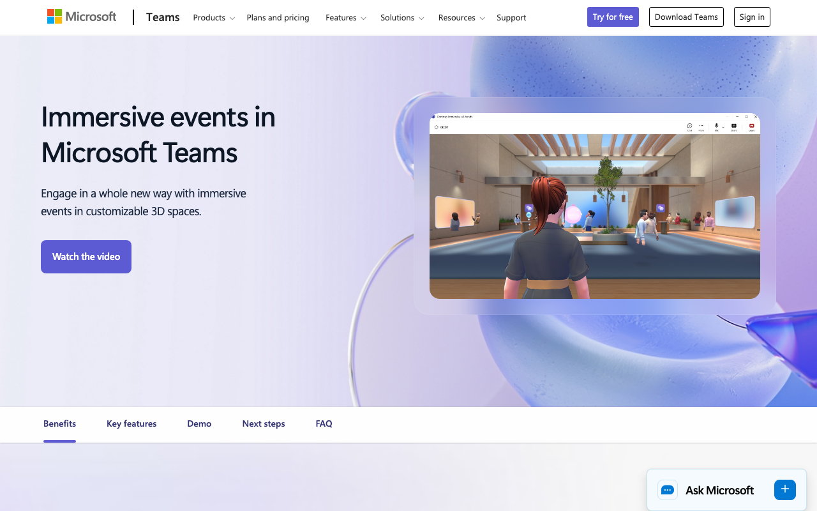Open the meeting Chat icon
817x511 pixels.
tap(689, 126)
